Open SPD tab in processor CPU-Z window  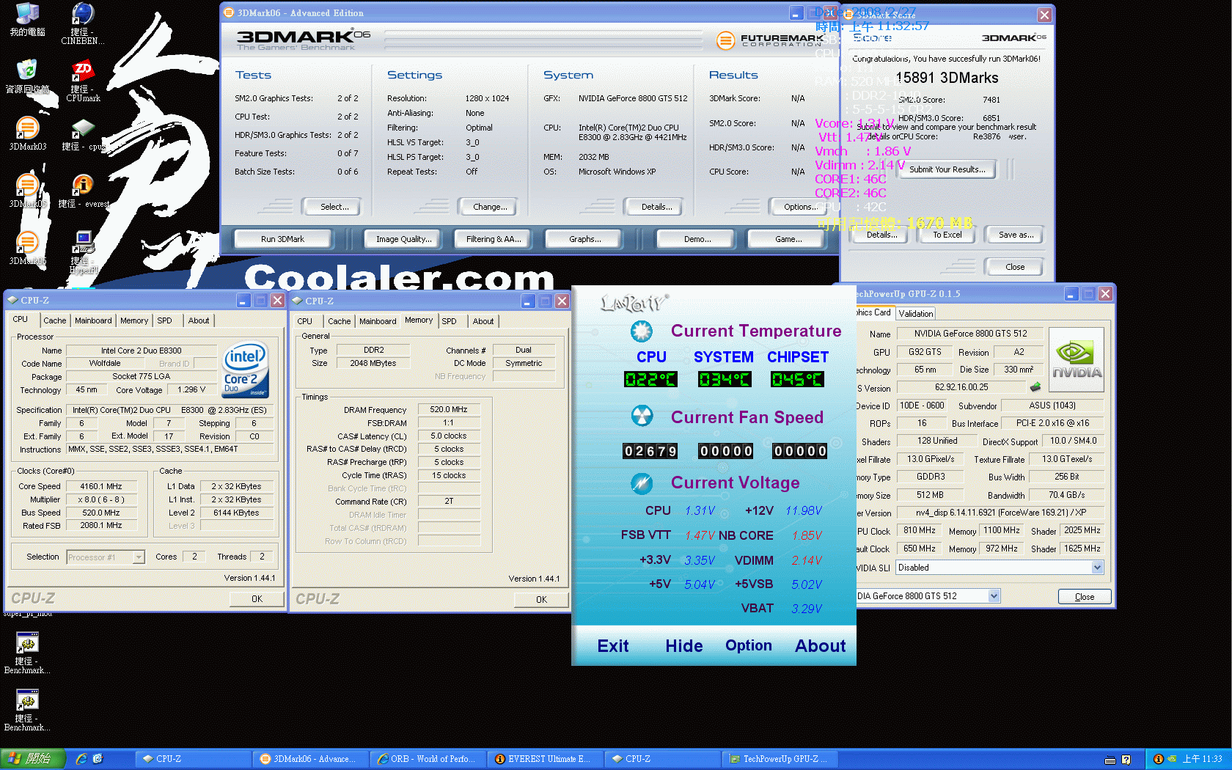(x=165, y=320)
